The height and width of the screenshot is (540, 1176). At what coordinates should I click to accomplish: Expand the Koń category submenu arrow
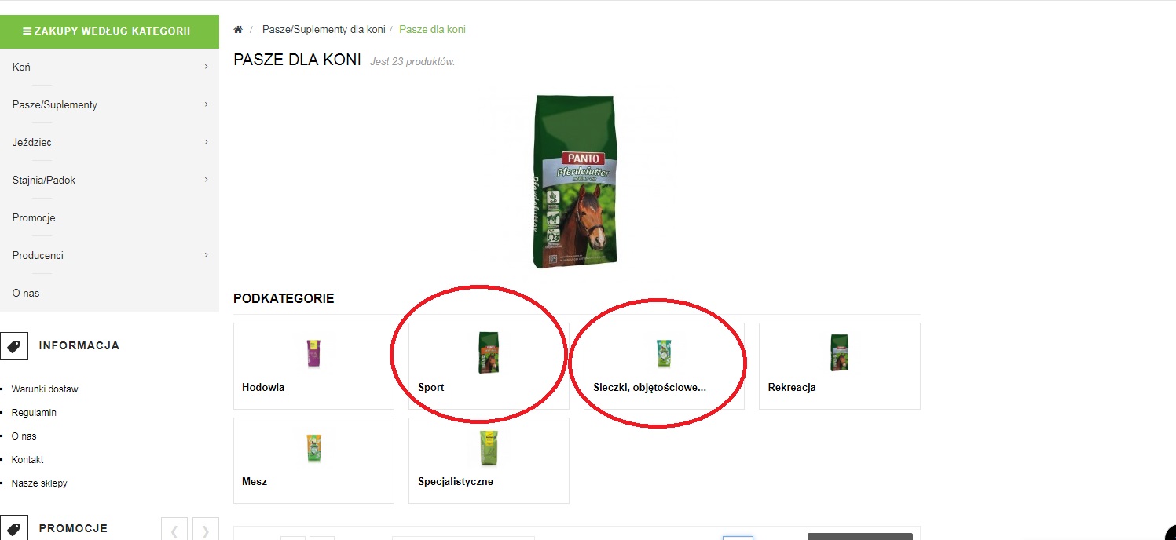tap(207, 67)
